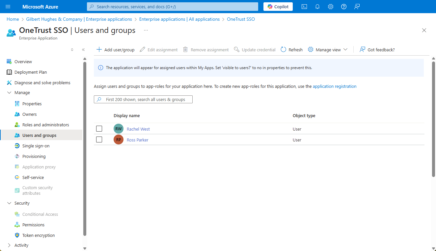This screenshot has height=251, width=436.
Task: Expand the Activity section
Action: tap(9, 245)
